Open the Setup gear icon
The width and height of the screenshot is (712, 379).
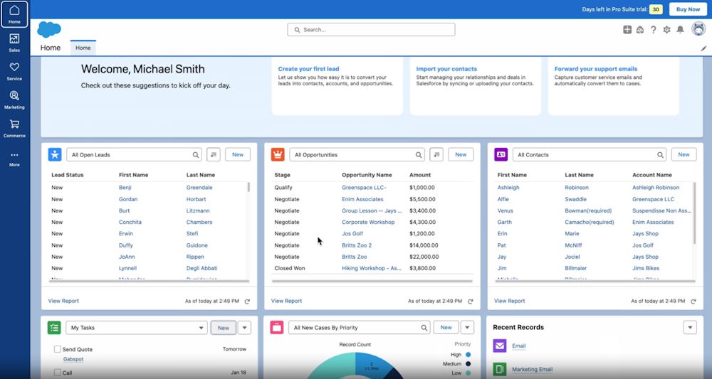666,29
